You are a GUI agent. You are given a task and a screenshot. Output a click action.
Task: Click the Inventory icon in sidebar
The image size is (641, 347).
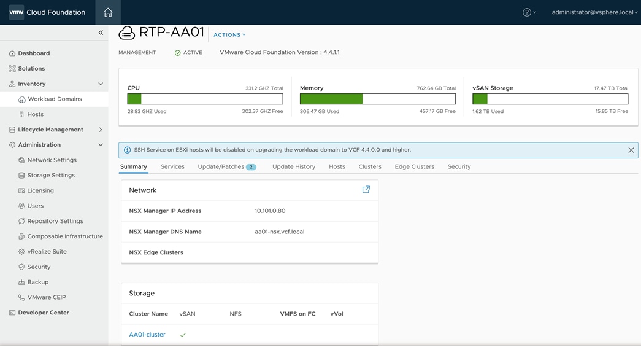coord(12,84)
